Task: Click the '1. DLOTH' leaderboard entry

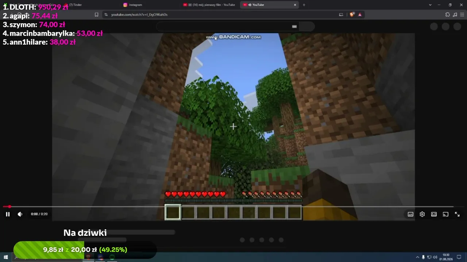Action: pyautogui.click(x=36, y=7)
